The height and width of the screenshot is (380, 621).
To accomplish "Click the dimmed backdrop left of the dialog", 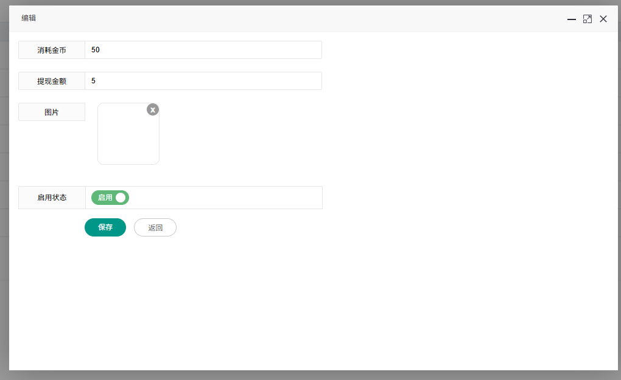I will [4, 182].
